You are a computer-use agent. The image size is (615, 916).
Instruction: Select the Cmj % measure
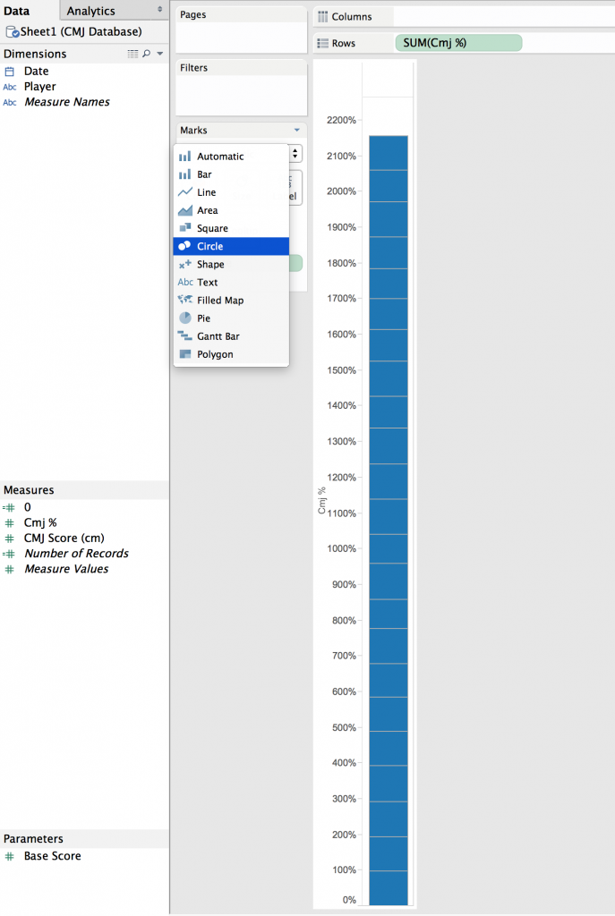(x=39, y=522)
